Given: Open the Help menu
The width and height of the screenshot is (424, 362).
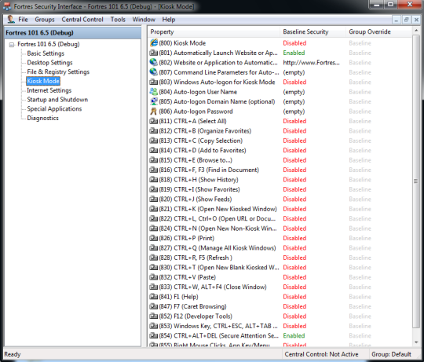Looking at the screenshot, I should [x=169, y=20].
